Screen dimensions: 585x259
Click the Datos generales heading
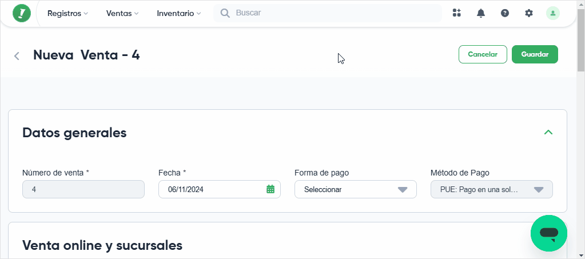click(74, 133)
